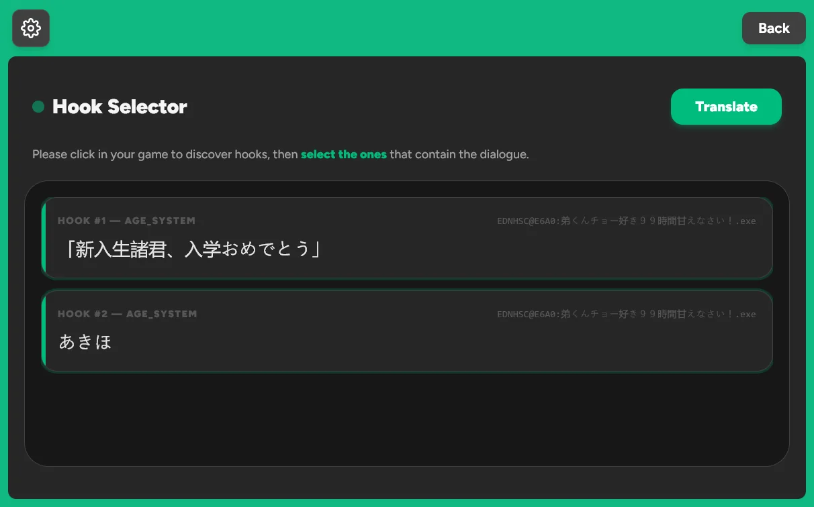Select Hook #2 card with あきほ
The image size is (814, 507).
coord(407,331)
